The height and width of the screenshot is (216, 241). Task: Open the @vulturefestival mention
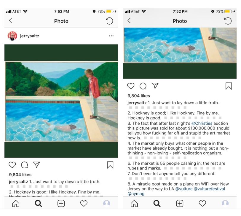pyautogui.click(x=209, y=189)
